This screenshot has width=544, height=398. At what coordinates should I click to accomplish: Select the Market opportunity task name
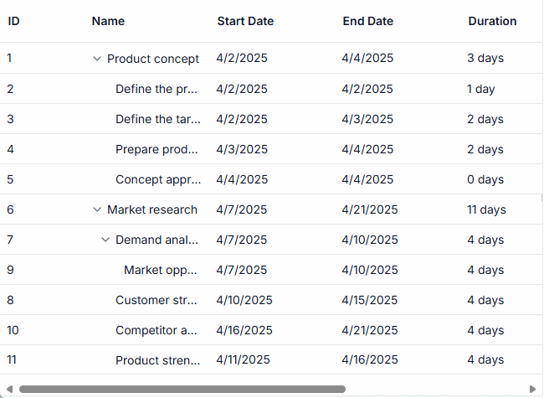click(161, 270)
